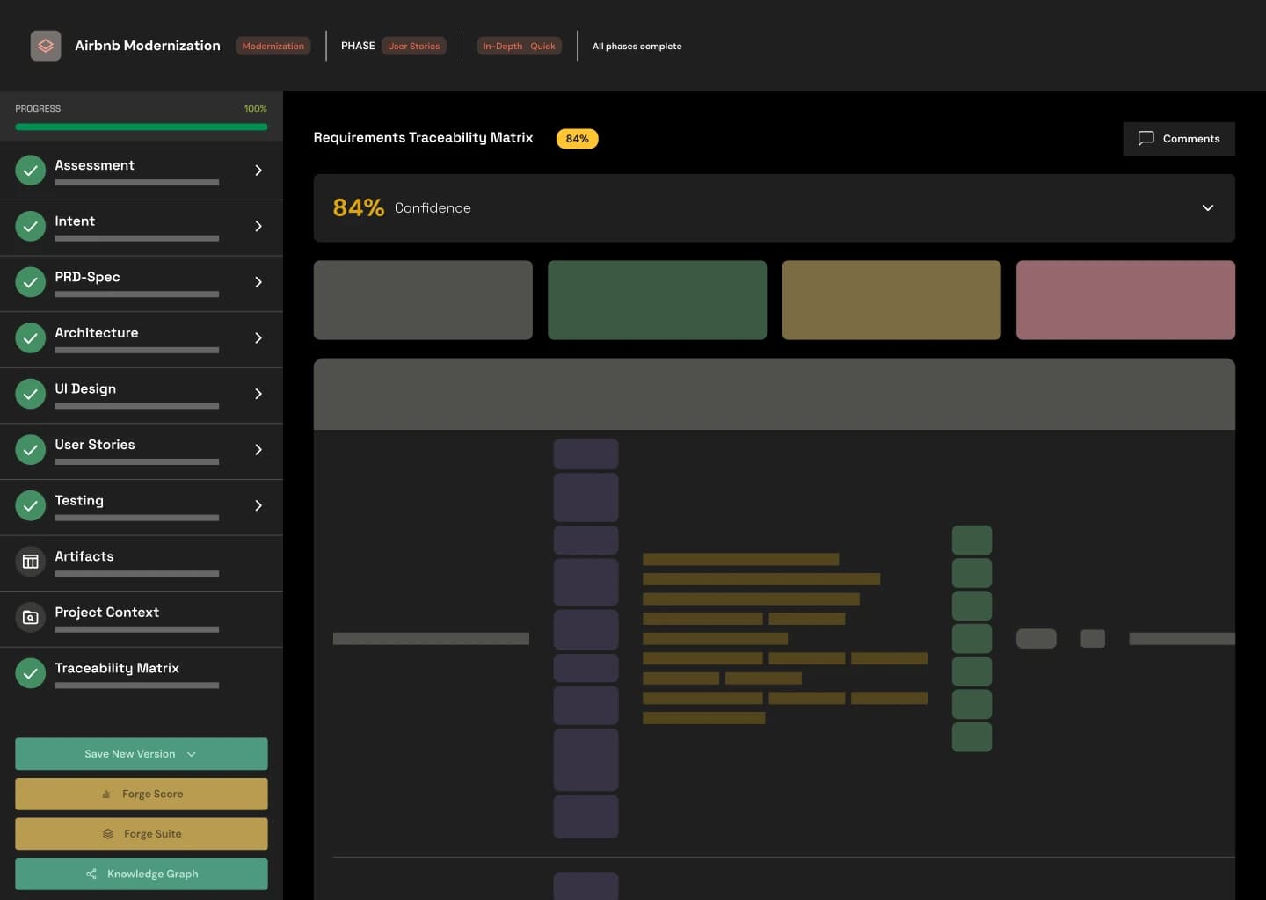Open the Knowledge Graph button

(142, 875)
